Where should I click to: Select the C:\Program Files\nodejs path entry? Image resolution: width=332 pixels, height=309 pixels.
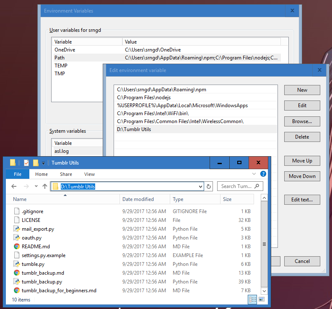(196, 98)
